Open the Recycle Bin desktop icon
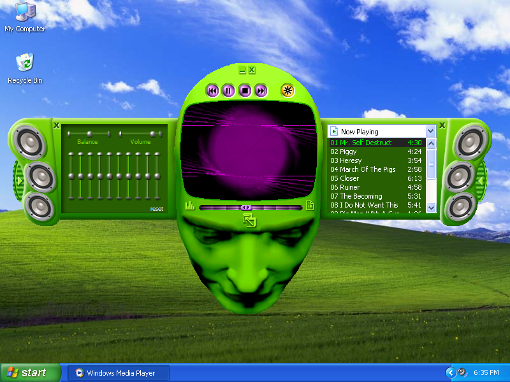The image size is (510, 382). click(x=25, y=69)
